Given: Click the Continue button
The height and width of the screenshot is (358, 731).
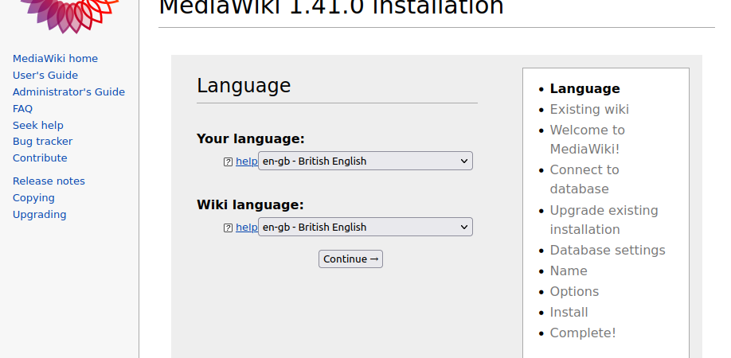Looking at the screenshot, I should pos(350,259).
